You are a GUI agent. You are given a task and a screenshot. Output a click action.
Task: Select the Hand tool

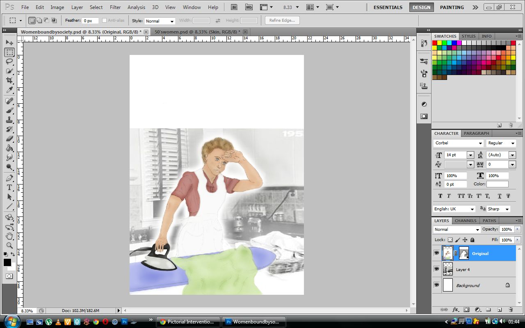tap(9, 236)
